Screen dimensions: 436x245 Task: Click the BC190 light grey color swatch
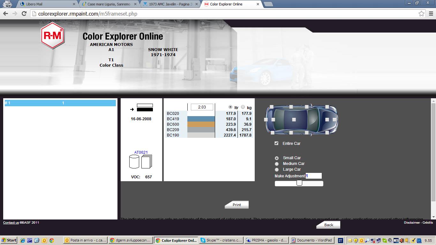(201, 135)
